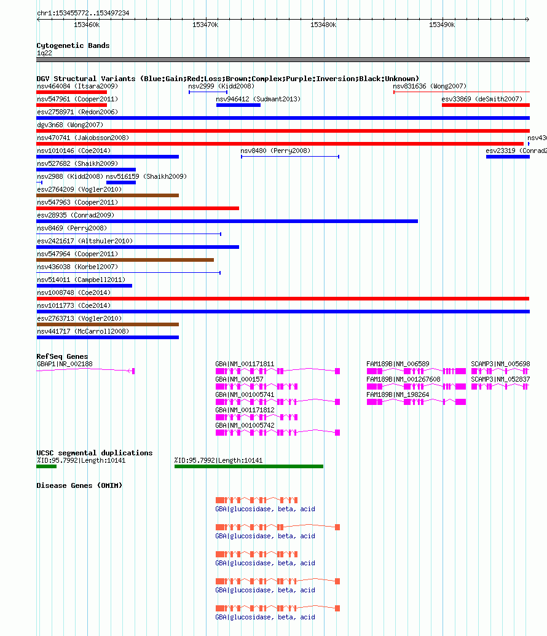Screen dimensions: 547x636
Task: Open the RefSeq Genes track heading
Action: point(62,356)
